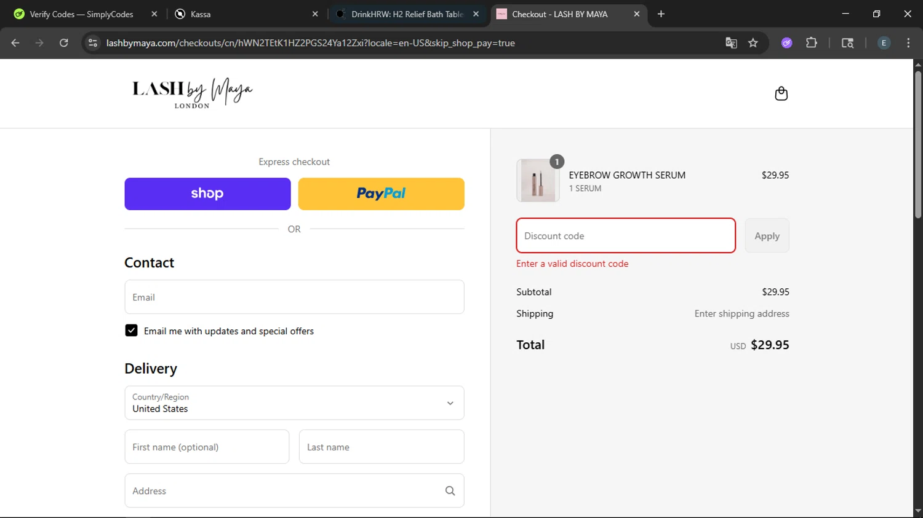Click the Delivery heading
Viewport: 923px width, 518px height.
point(151,369)
